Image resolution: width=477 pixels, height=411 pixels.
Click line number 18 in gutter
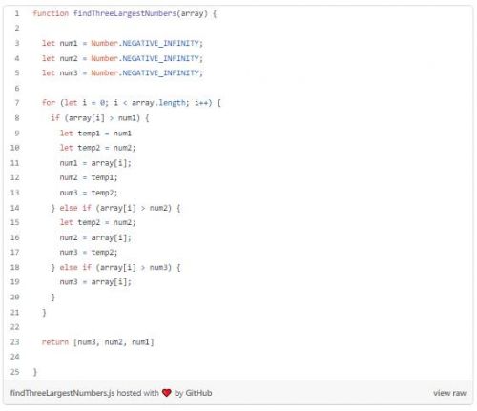[x=15, y=267]
